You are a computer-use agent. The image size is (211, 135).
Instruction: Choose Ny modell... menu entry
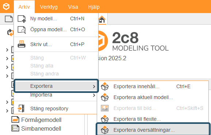56,19
